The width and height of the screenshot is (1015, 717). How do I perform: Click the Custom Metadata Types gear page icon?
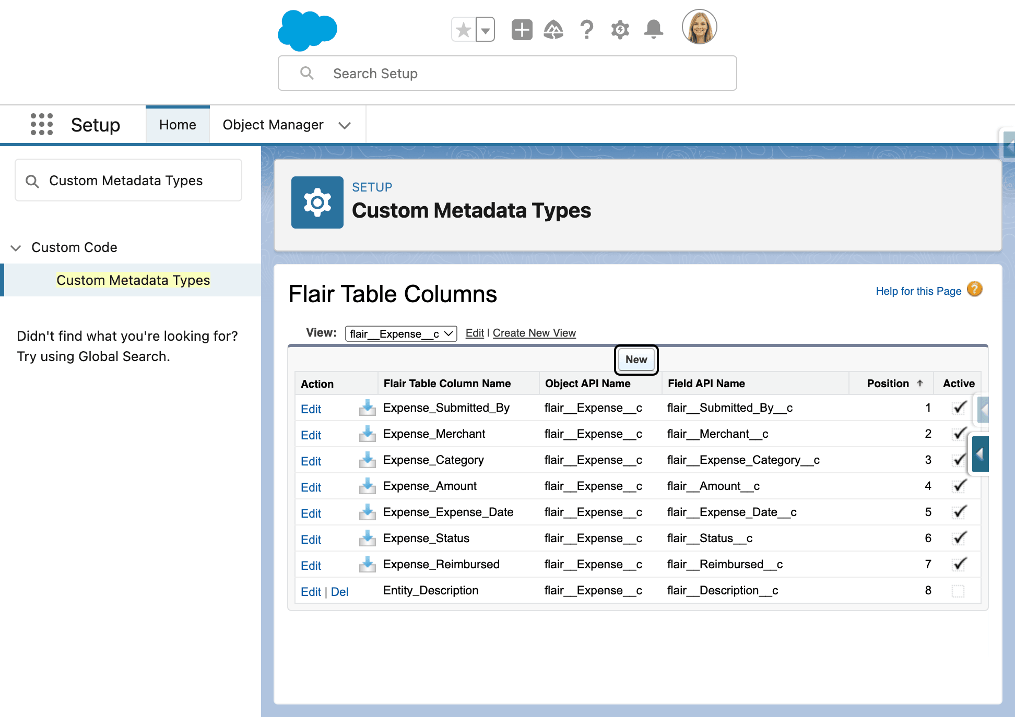(x=317, y=202)
